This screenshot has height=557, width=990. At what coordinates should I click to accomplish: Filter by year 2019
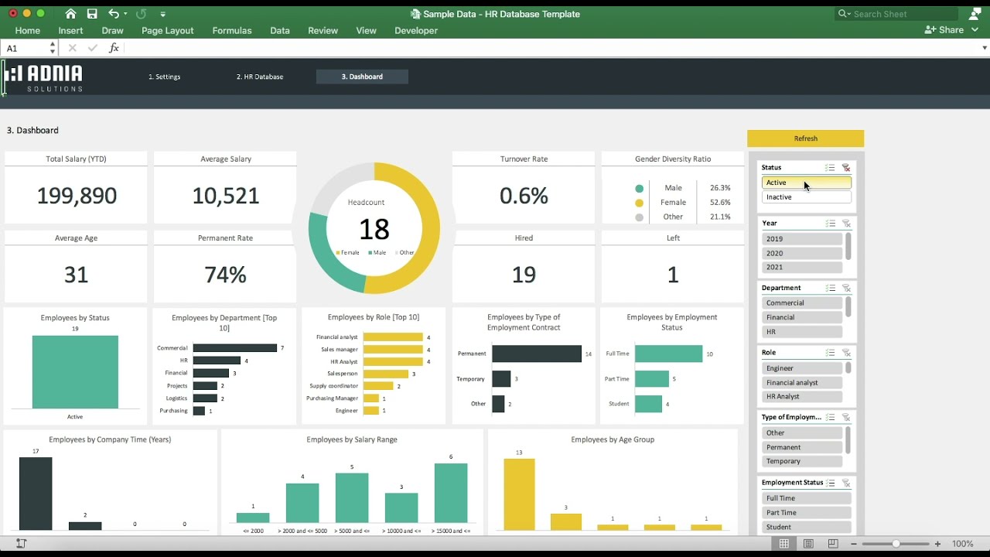pyautogui.click(x=802, y=239)
